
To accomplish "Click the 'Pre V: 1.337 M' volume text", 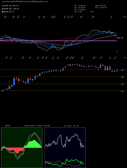I will (x=101, y=8).
